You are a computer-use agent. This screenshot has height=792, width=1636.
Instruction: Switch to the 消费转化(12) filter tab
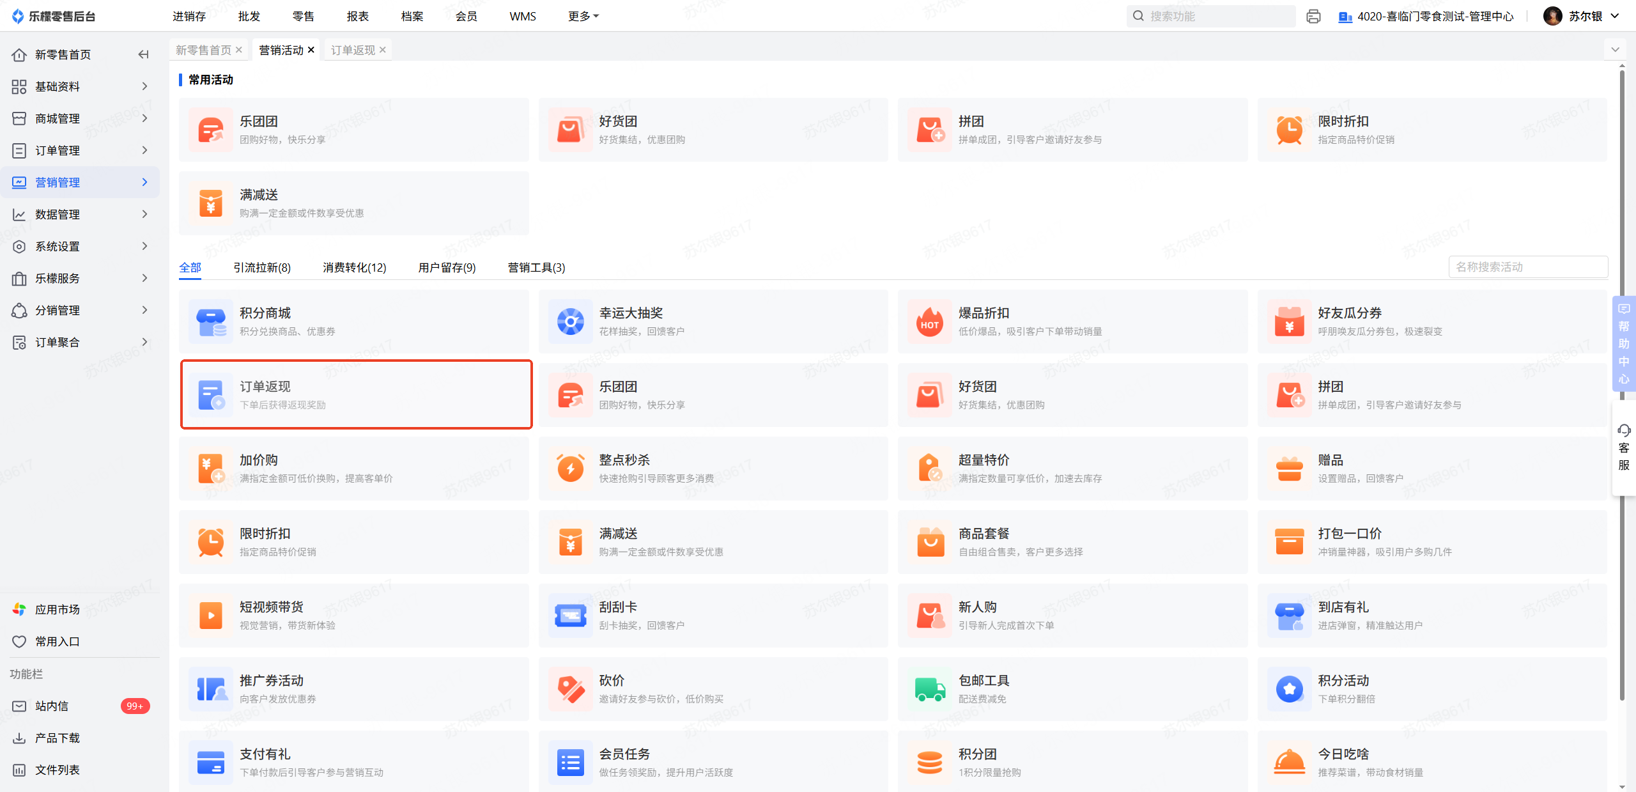pyautogui.click(x=354, y=267)
